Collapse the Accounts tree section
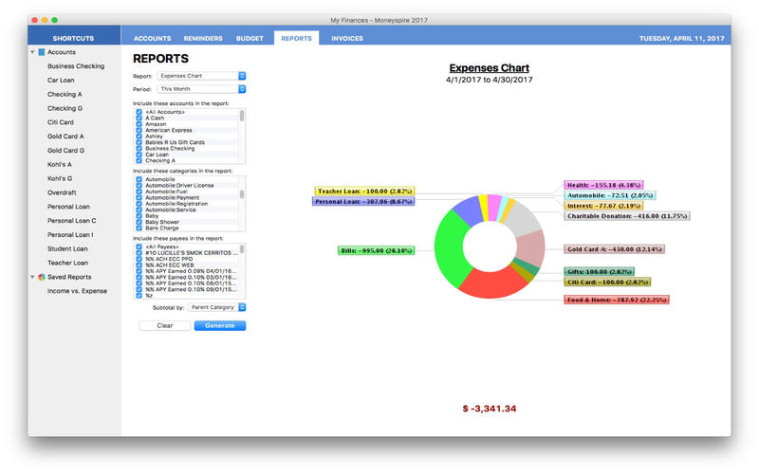 [32, 52]
